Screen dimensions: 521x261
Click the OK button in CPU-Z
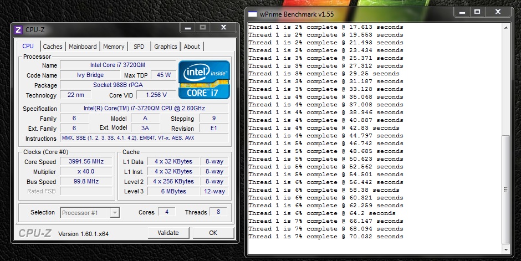tap(213, 233)
